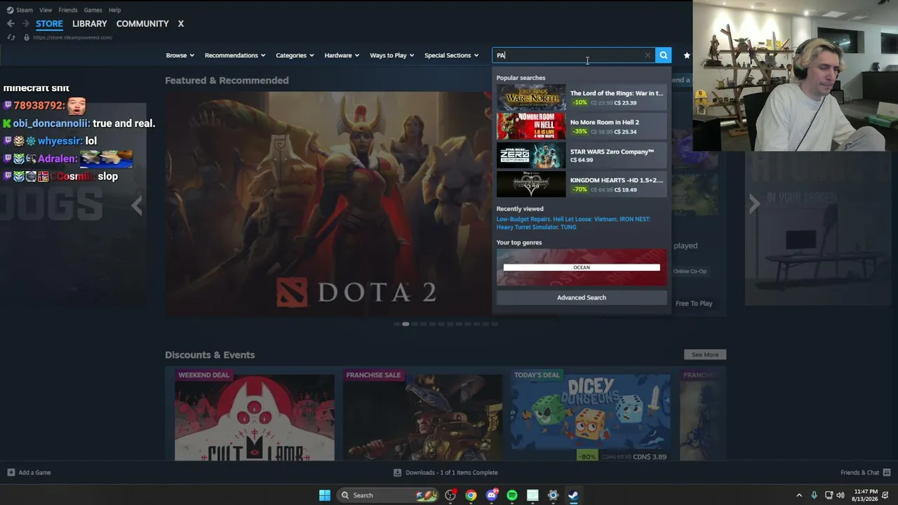Click the Friends & Chat label
Image resolution: width=898 pixels, height=505 pixels.
859,473
